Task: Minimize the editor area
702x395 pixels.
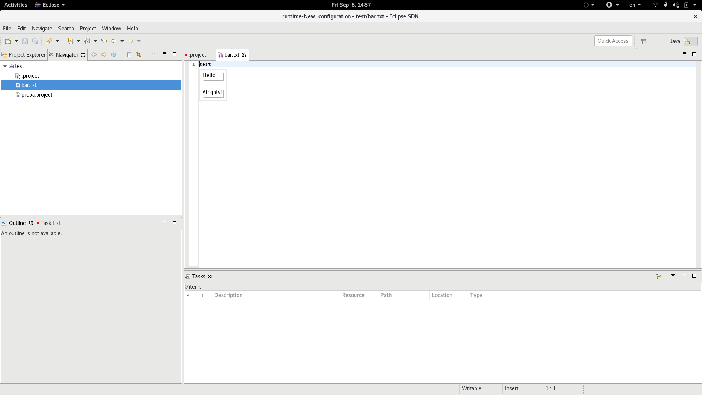Action: [x=684, y=54]
